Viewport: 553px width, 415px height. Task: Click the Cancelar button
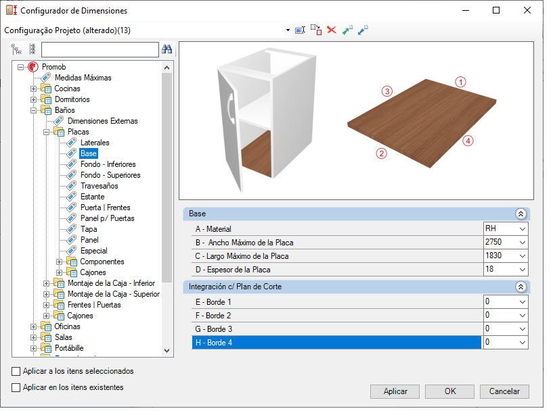tap(504, 391)
